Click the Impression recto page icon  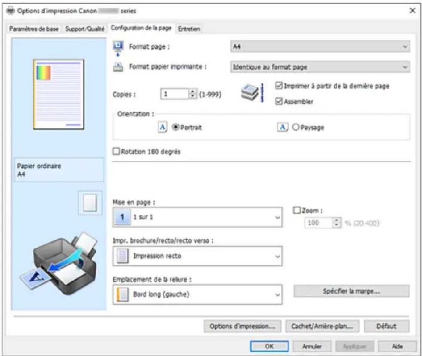122,256
